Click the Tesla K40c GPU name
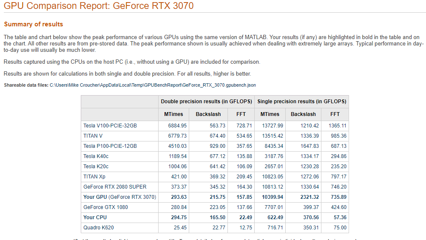This screenshot has height=240, width=426. tap(96, 156)
